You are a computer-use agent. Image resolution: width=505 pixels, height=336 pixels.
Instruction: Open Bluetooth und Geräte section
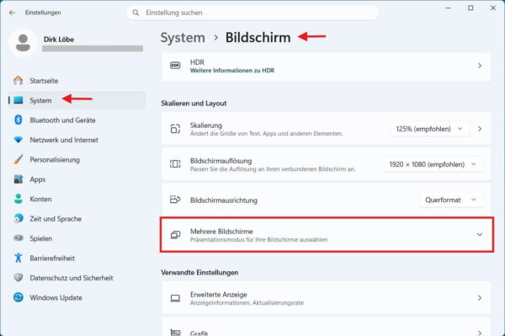tap(77, 120)
